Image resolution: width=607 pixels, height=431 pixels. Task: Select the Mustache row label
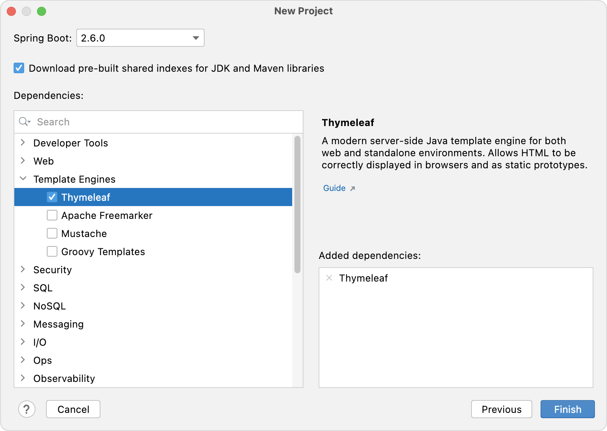tap(84, 234)
